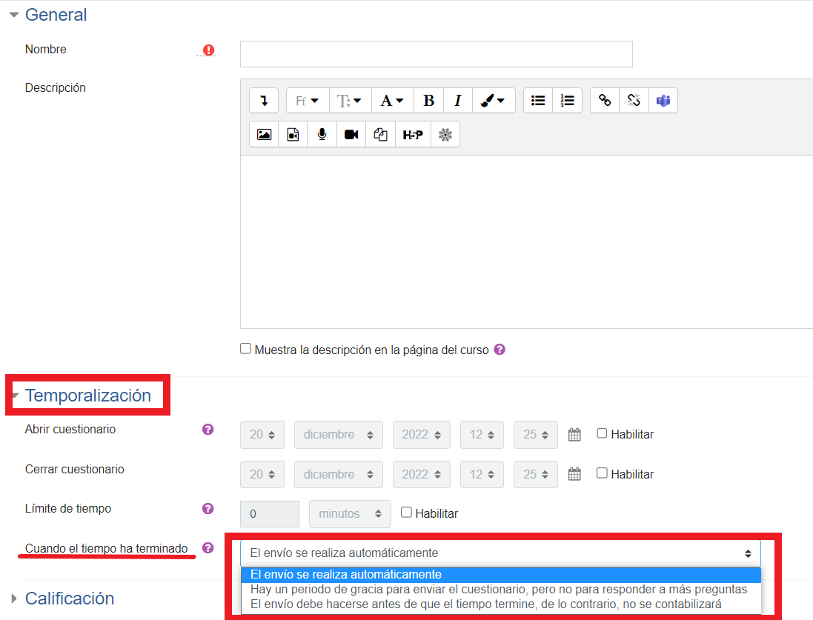Select El envío debe hacerse antes option

point(501,604)
